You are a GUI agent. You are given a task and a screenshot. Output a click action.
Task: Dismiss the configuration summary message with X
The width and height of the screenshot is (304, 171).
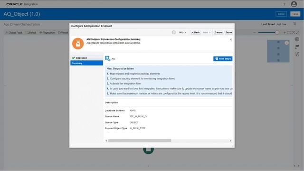(x=231, y=39)
